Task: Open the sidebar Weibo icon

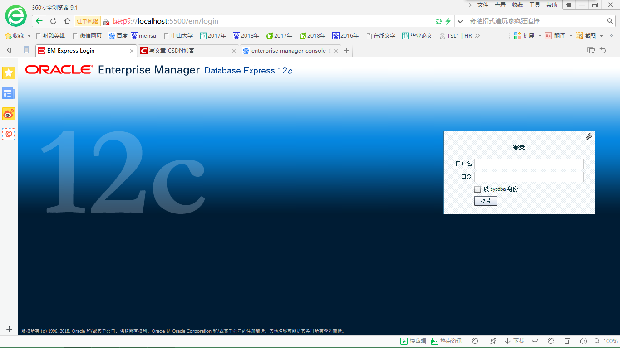Action: click(9, 114)
